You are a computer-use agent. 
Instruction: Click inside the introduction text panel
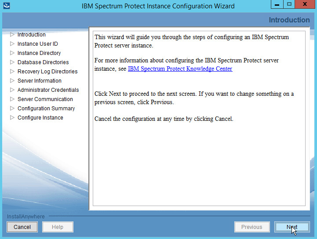[x=197, y=163]
